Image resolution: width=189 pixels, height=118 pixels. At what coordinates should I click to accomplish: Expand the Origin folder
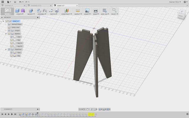pyautogui.click(x=6, y=30)
